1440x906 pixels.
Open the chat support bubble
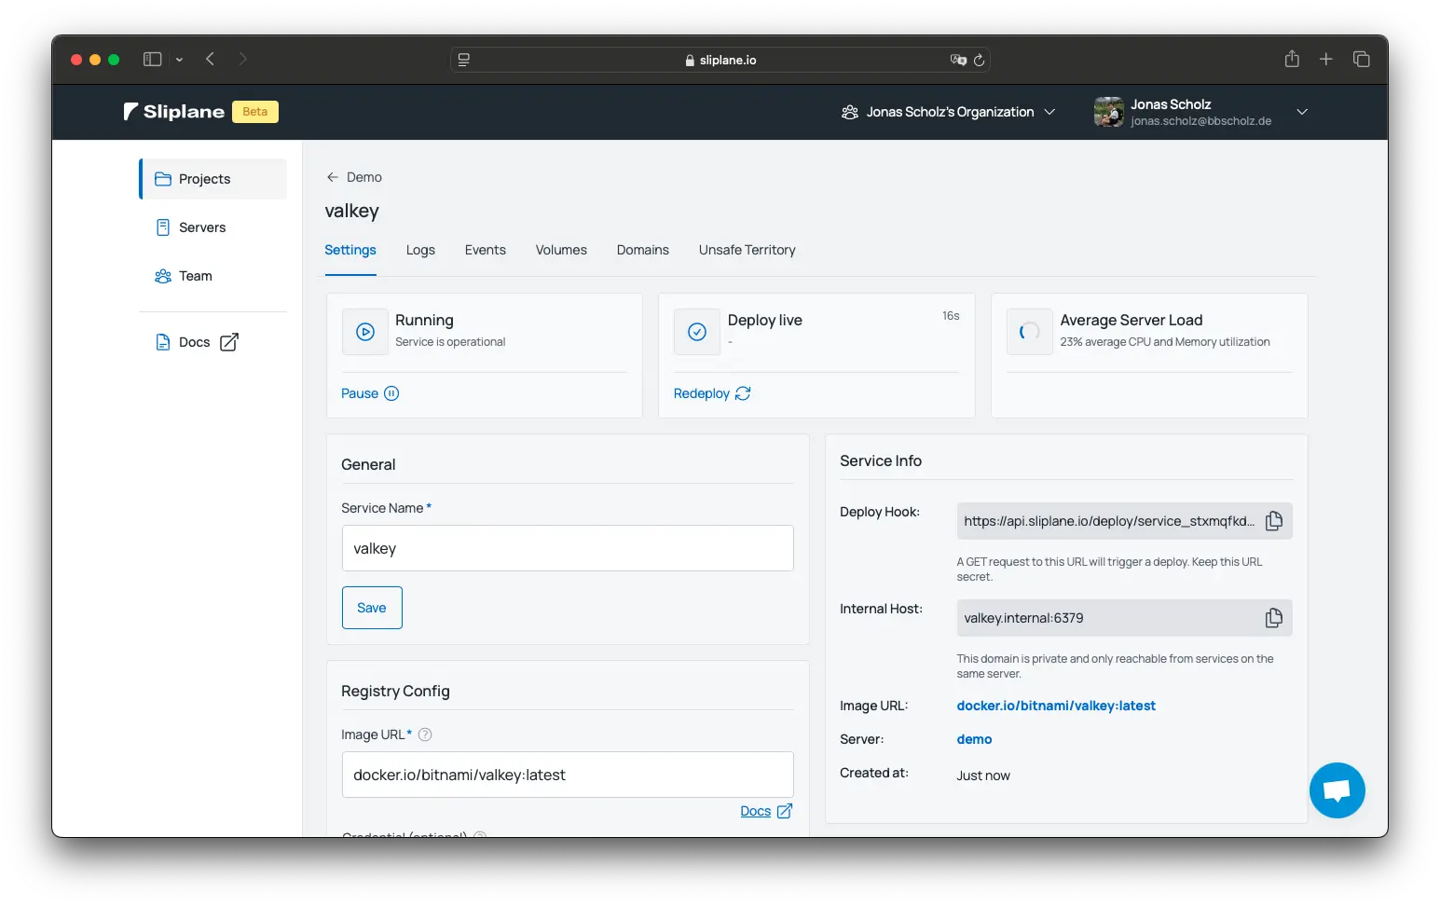tap(1337, 790)
